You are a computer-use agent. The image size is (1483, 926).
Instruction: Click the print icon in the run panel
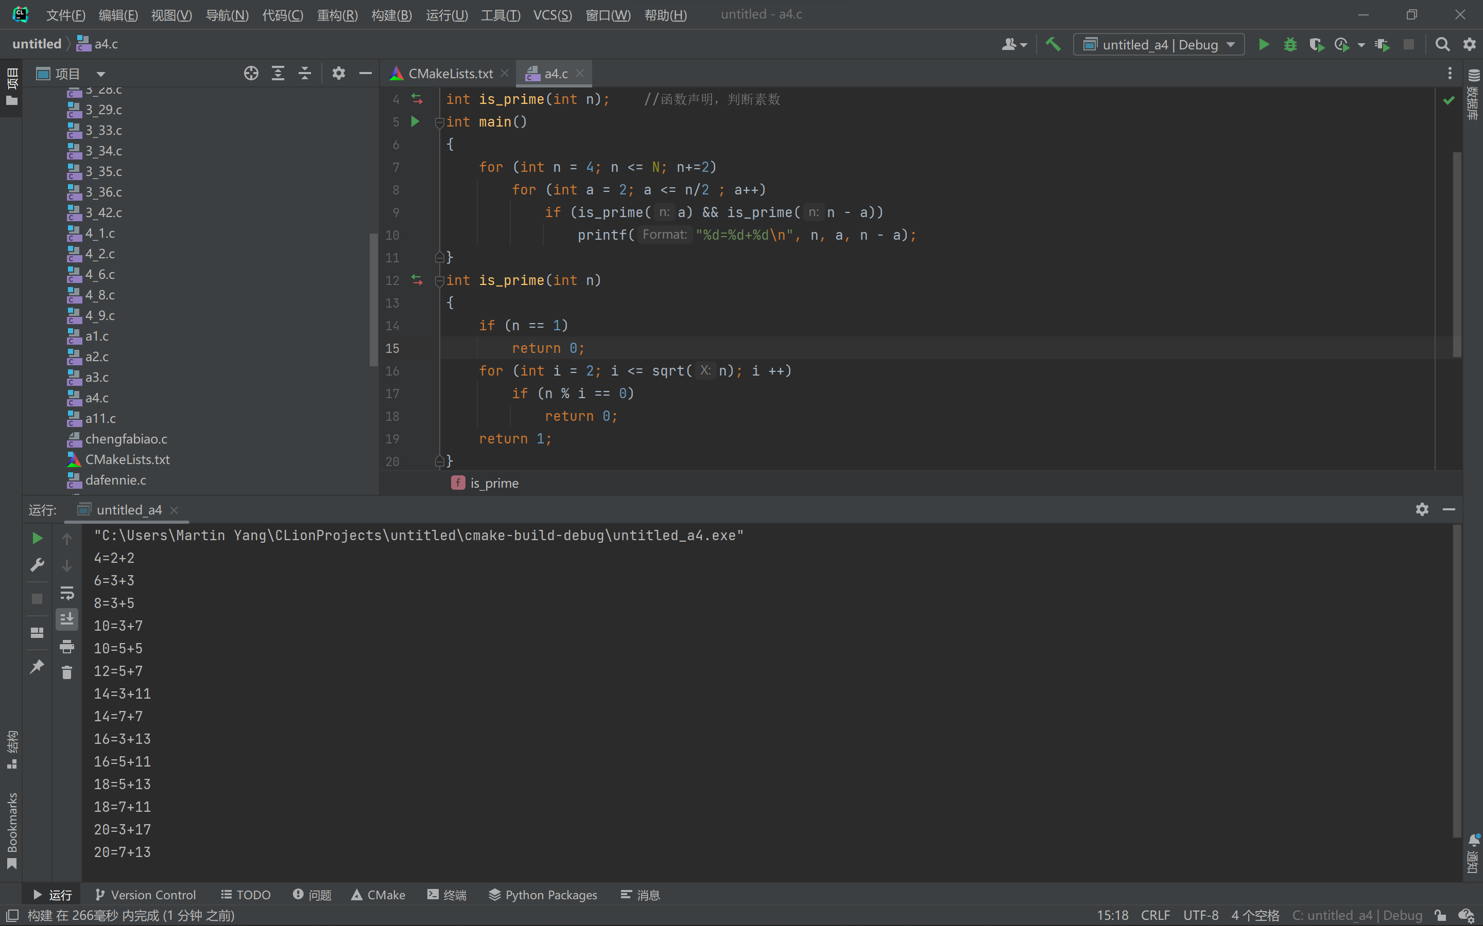tap(67, 646)
